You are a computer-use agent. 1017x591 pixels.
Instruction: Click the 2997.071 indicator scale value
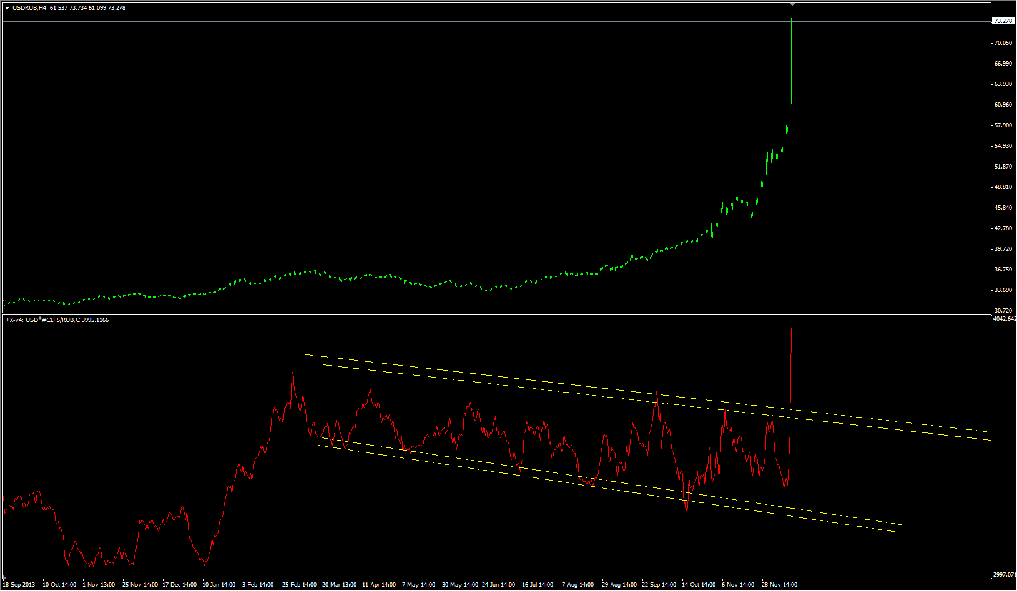[x=1004, y=575]
